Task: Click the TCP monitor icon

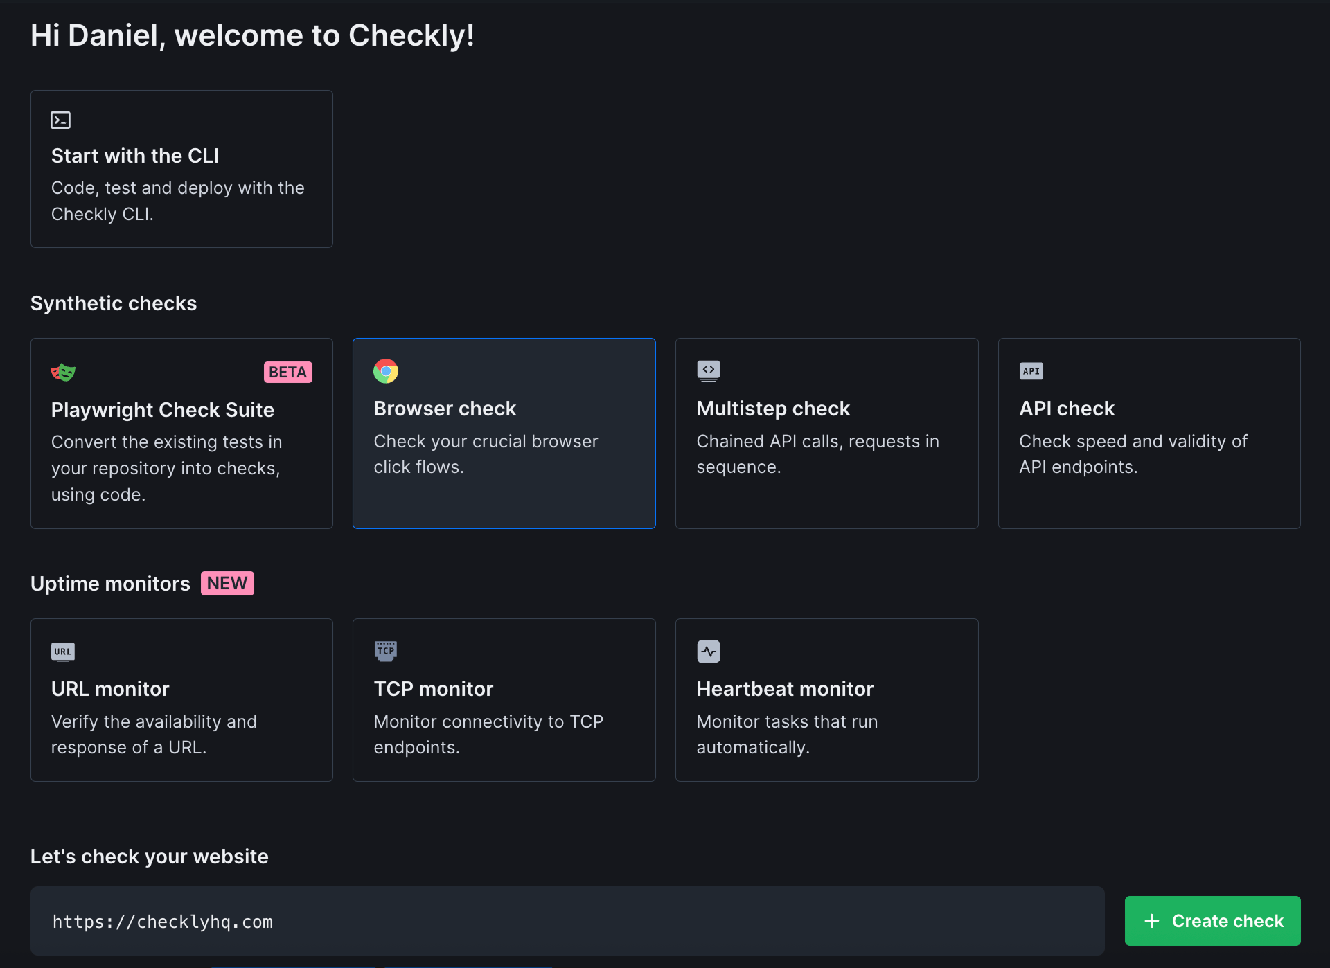Action: [386, 651]
